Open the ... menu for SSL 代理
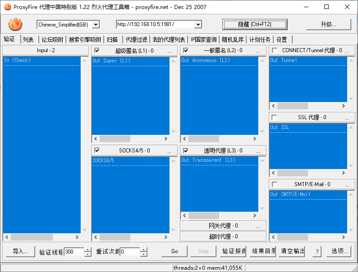The width and height of the screenshot is (358, 272). point(347,118)
